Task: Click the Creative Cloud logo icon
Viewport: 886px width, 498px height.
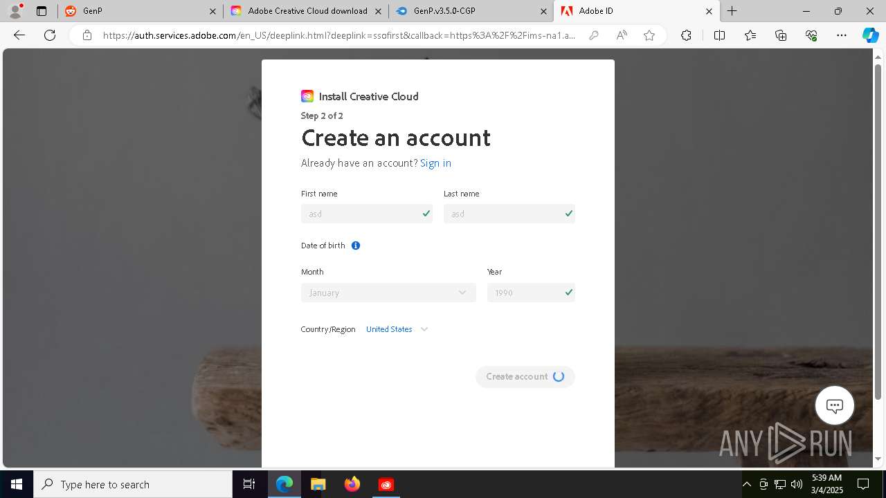Action: (307, 96)
